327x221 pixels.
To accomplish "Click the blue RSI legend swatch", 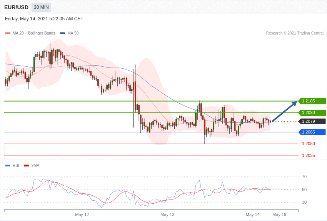I will (8, 165).
